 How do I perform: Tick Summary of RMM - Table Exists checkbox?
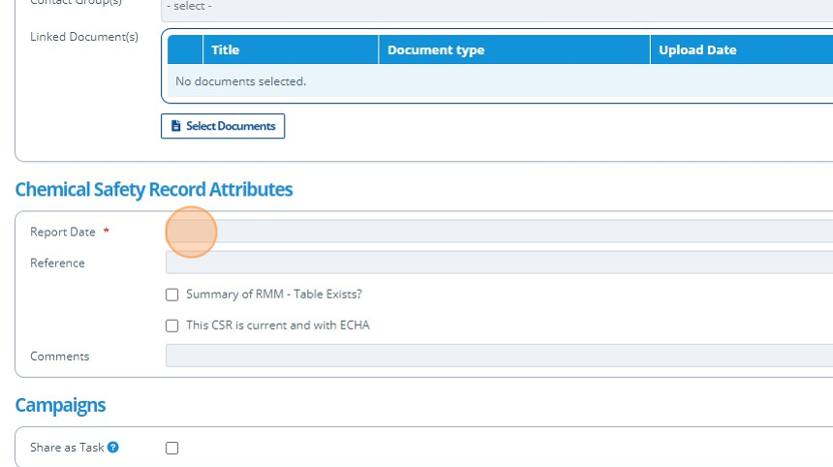point(171,295)
